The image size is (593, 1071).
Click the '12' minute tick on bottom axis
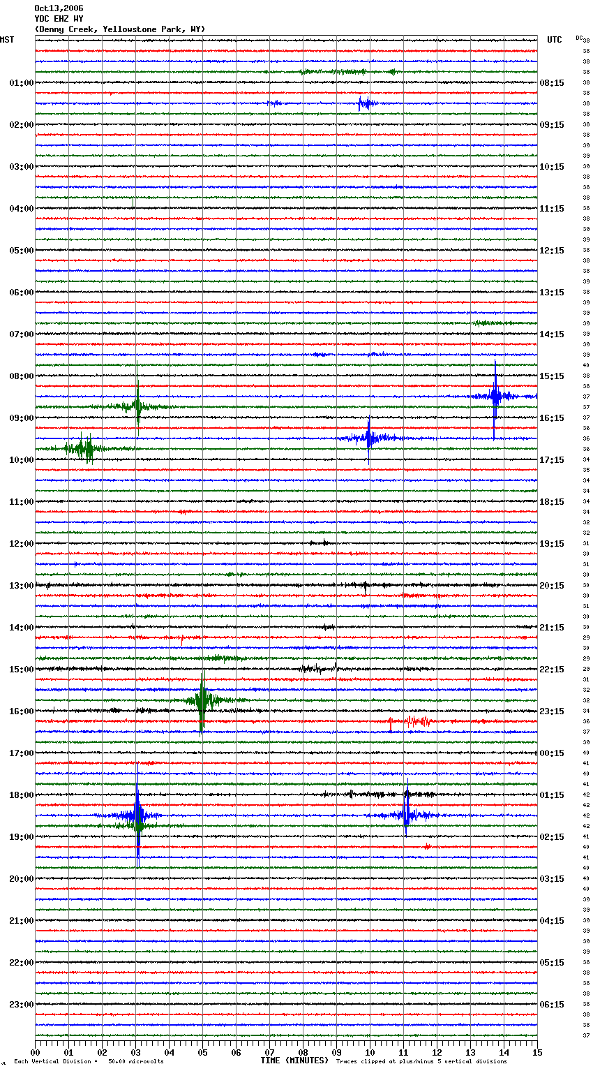437,1052
